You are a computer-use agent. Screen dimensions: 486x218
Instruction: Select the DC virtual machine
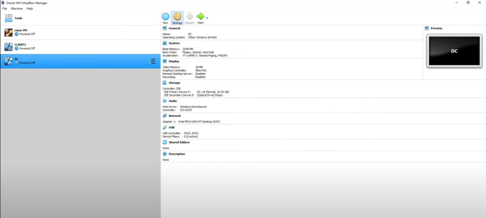(80, 61)
